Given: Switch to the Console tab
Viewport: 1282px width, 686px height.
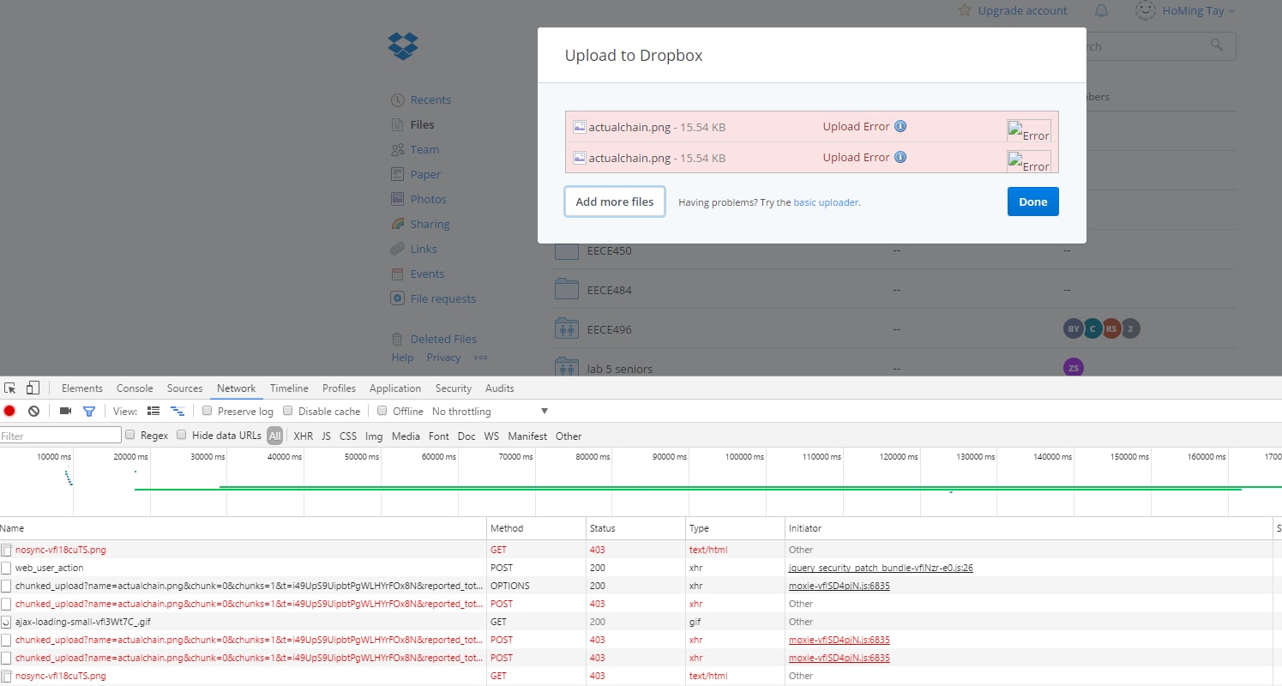Looking at the screenshot, I should point(135,388).
